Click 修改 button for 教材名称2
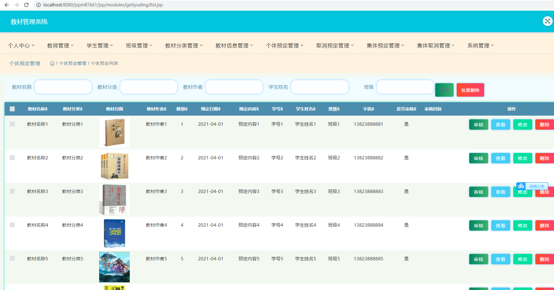The height and width of the screenshot is (290, 554). [523, 158]
